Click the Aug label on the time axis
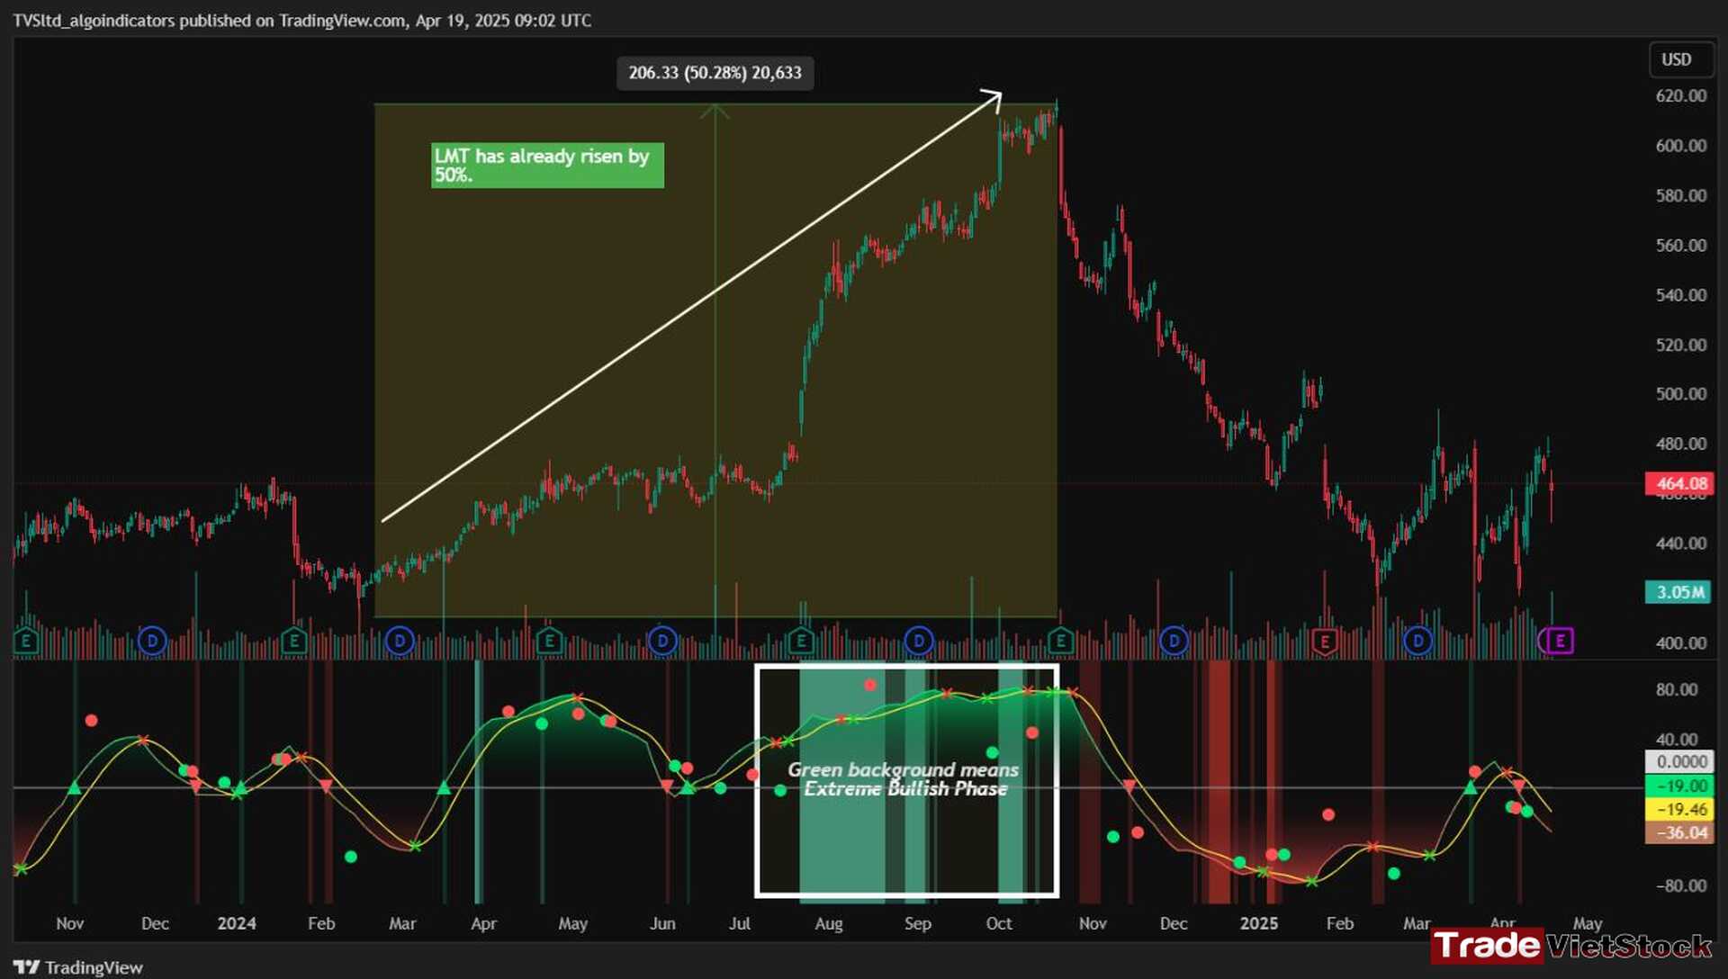The height and width of the screenshot is (979, 1728). tap(828, 923)
